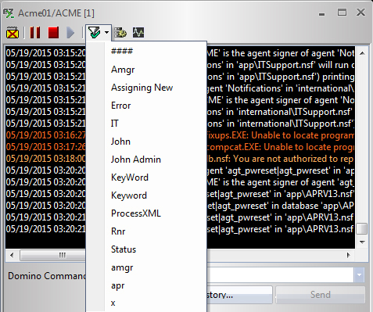
Task: Click the green check filter icon
Action: (x=94, y=33)
